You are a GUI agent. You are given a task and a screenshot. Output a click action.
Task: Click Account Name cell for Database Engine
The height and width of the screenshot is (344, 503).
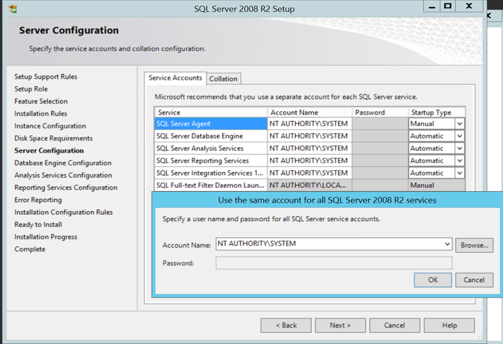[x=309, y=136]
